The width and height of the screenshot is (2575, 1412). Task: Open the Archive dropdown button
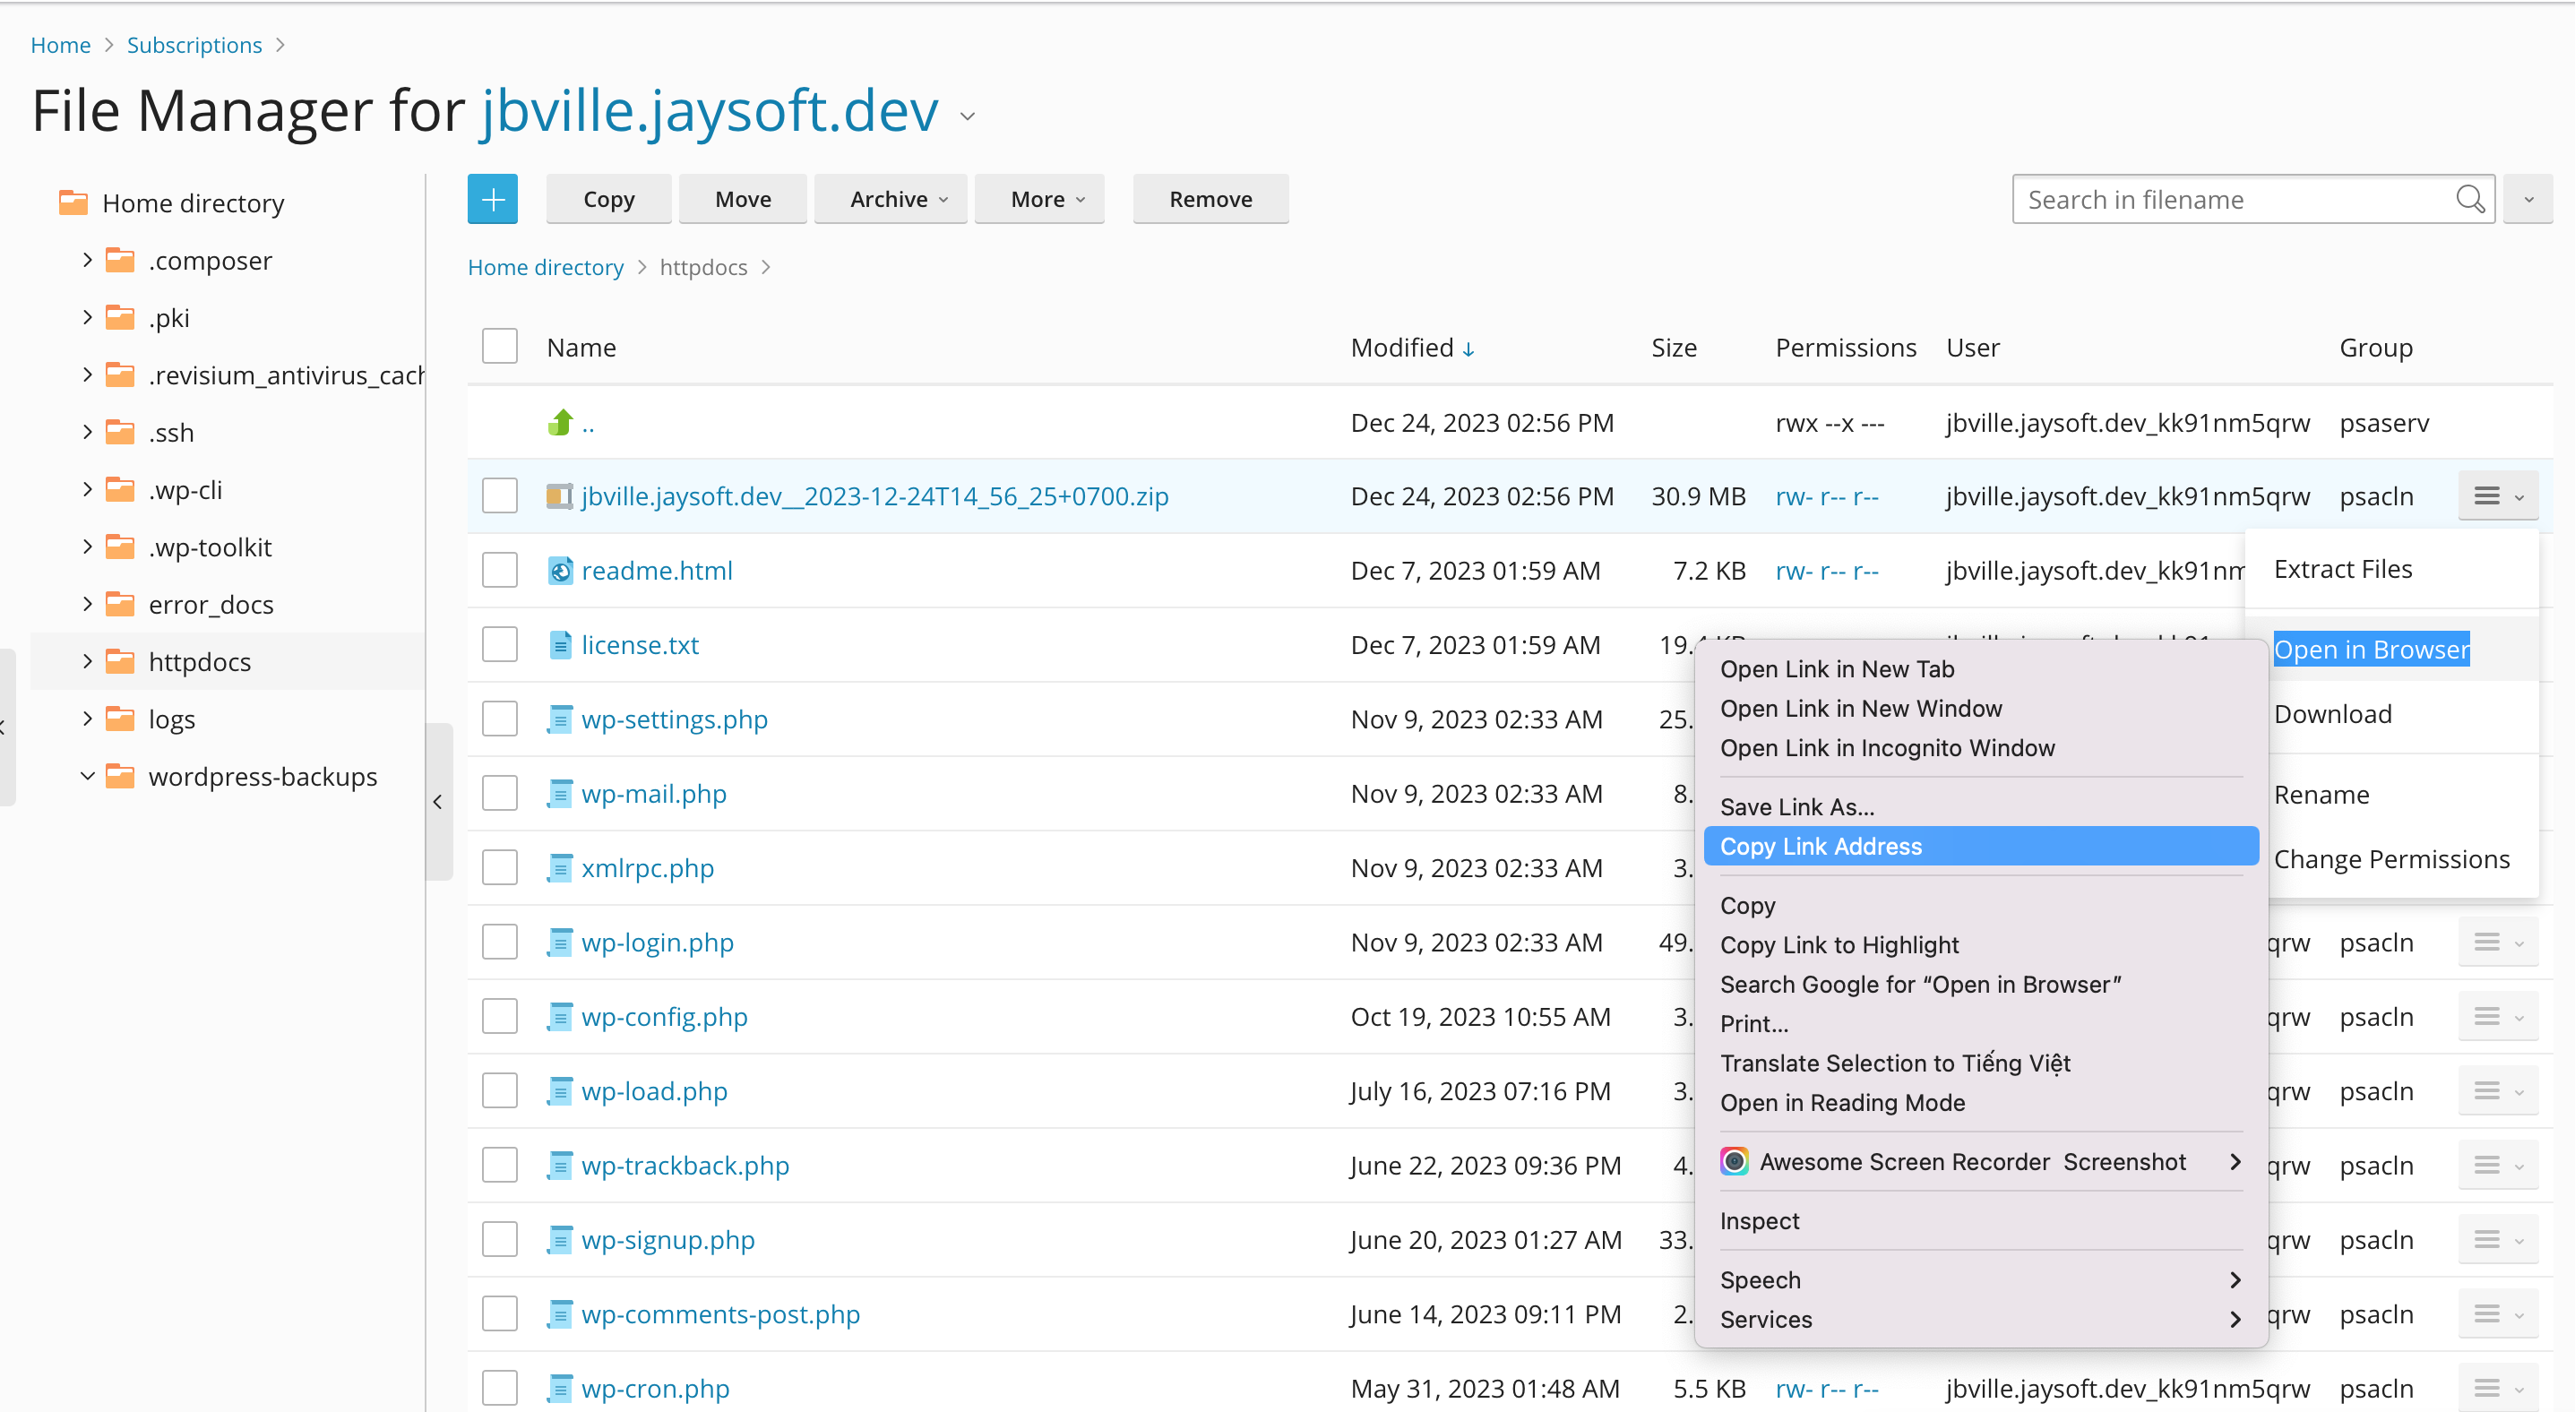click(890, 200)
